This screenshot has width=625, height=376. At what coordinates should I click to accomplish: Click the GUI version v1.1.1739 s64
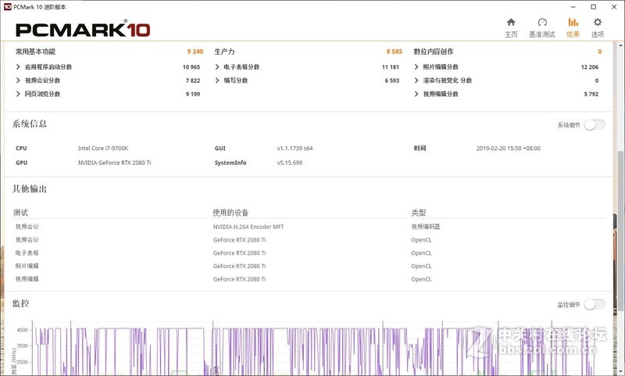pos(295,149)
